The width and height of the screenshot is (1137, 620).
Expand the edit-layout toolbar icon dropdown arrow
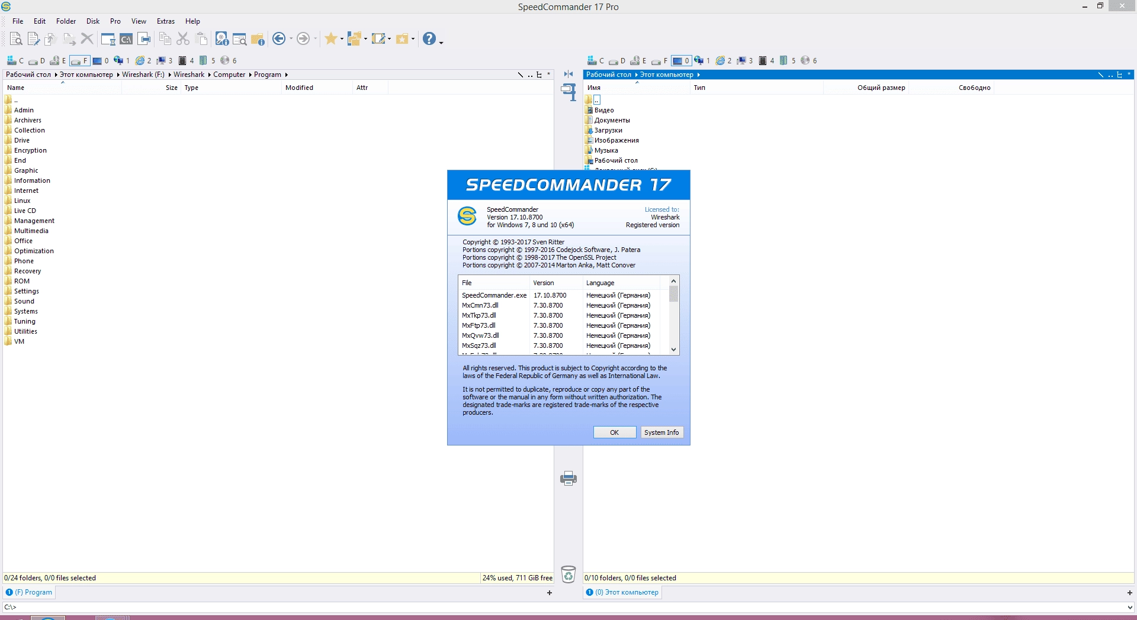[389, 39]
